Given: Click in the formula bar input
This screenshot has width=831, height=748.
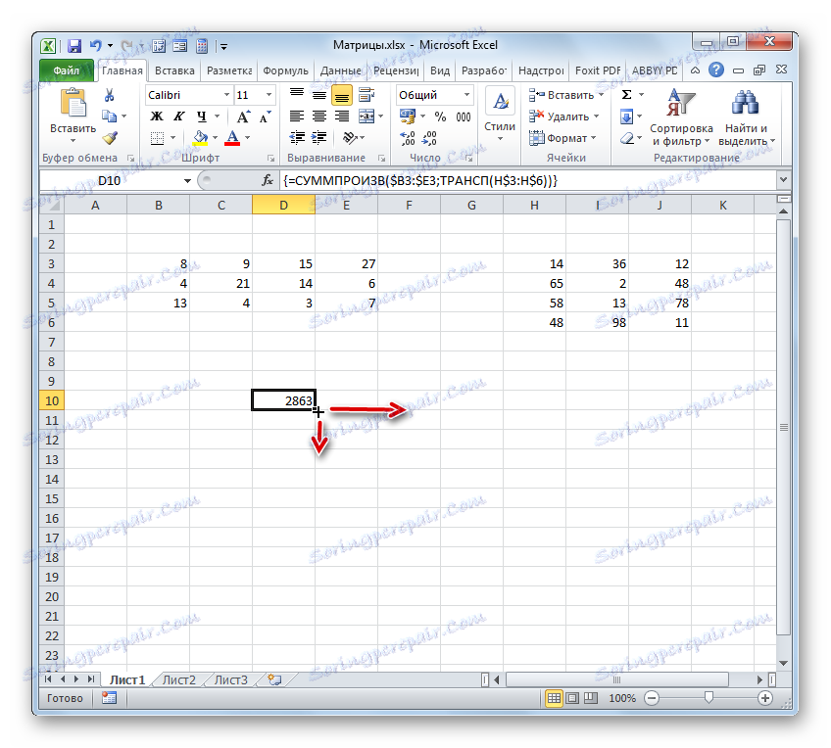Looking at the screenshot, I should click(528, 180).
